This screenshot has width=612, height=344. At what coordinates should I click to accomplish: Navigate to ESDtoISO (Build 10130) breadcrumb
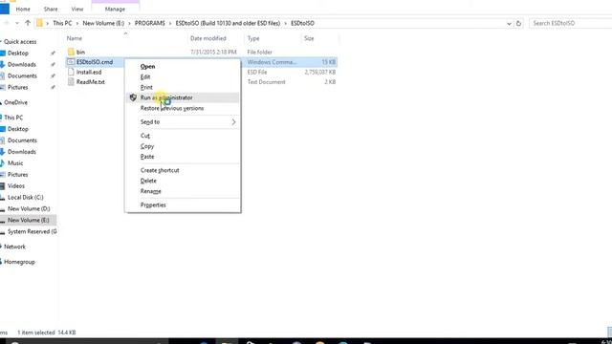[228, 23]
